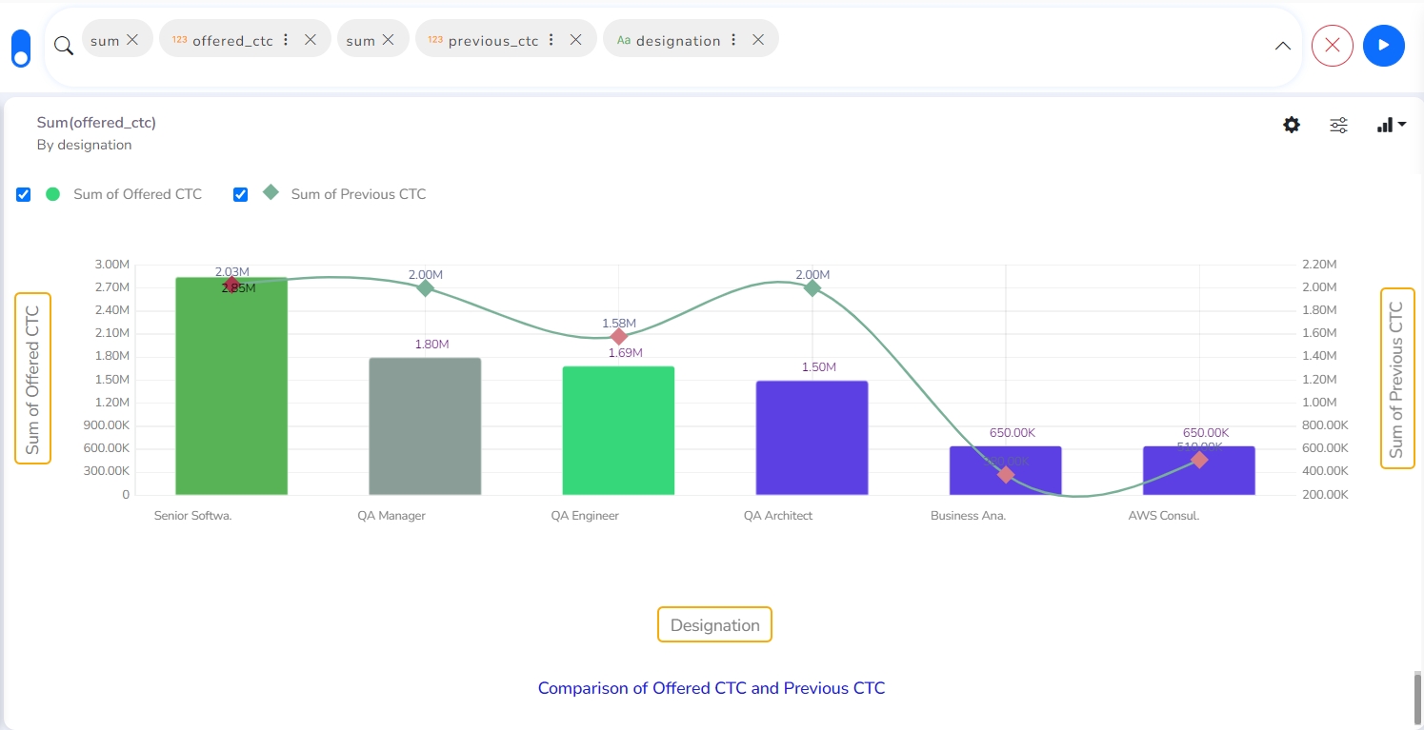
Task: Toggle the blue switch left of search
Action: [x=20, y=48]
